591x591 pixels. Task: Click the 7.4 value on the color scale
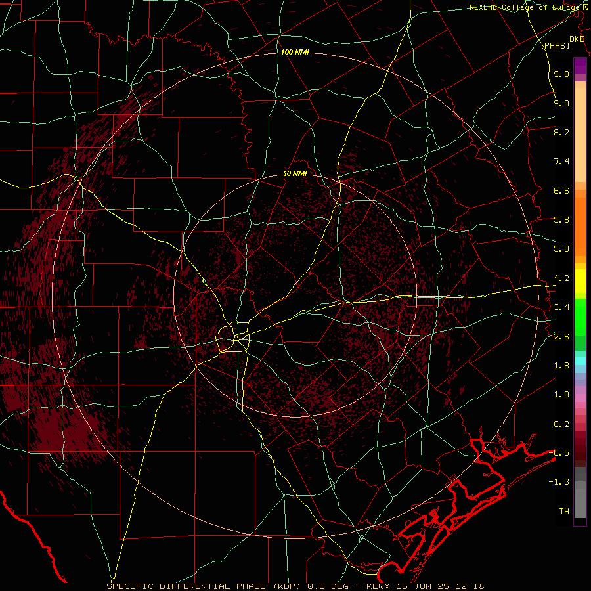pos(561,162)
